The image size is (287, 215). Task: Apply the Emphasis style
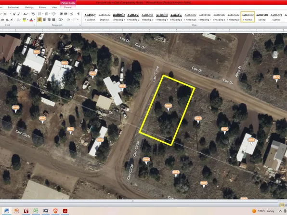104,17
